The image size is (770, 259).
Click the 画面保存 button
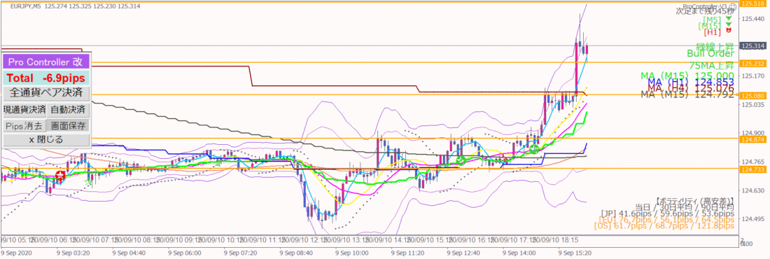tap(68, 126)
